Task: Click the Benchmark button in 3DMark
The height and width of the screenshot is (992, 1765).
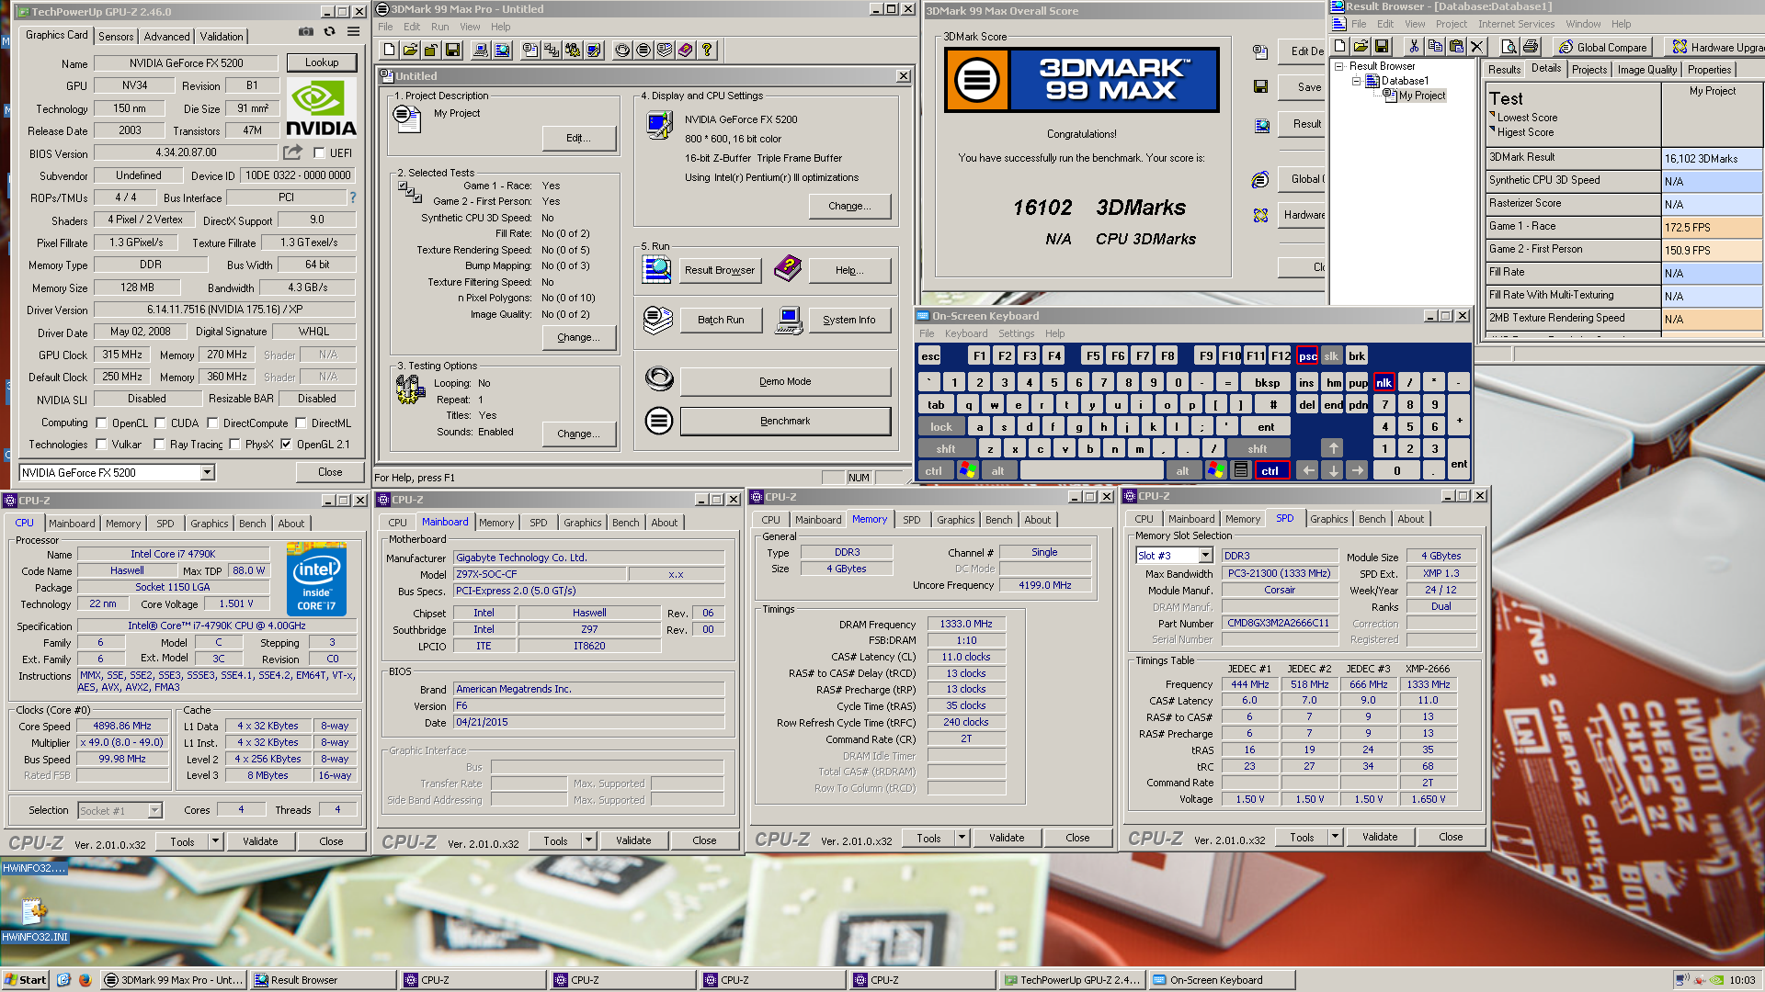Action: (x=785, y=421)
